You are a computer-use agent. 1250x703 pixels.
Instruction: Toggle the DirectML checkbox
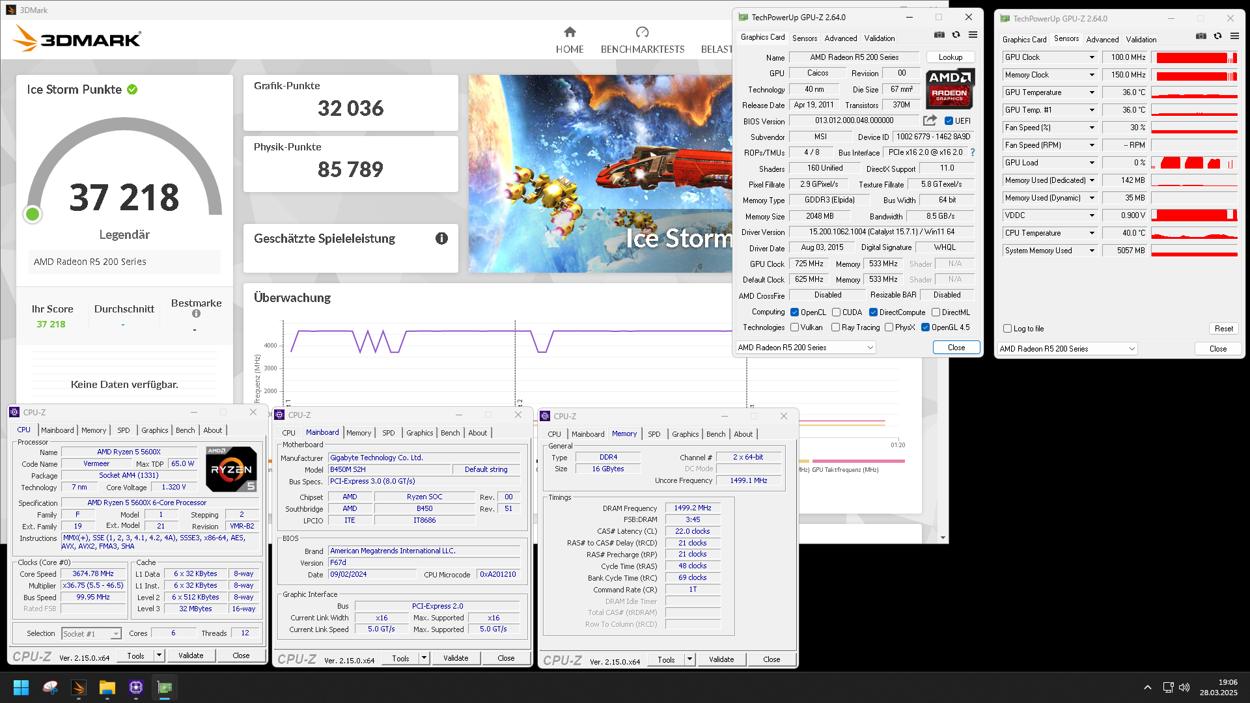[x=936, y=312]
